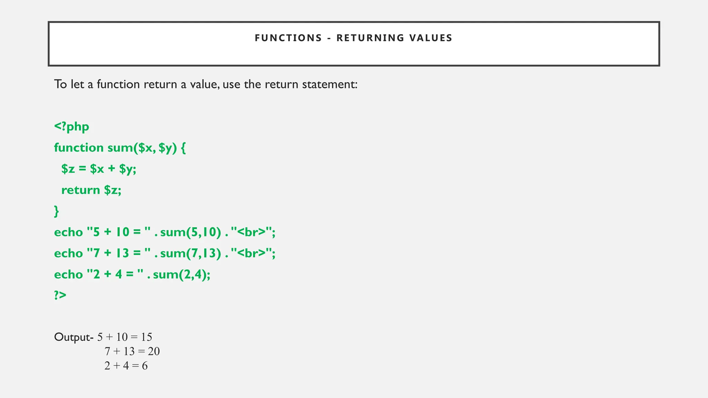Click the output line '5 + 10 = 15'

124,337
